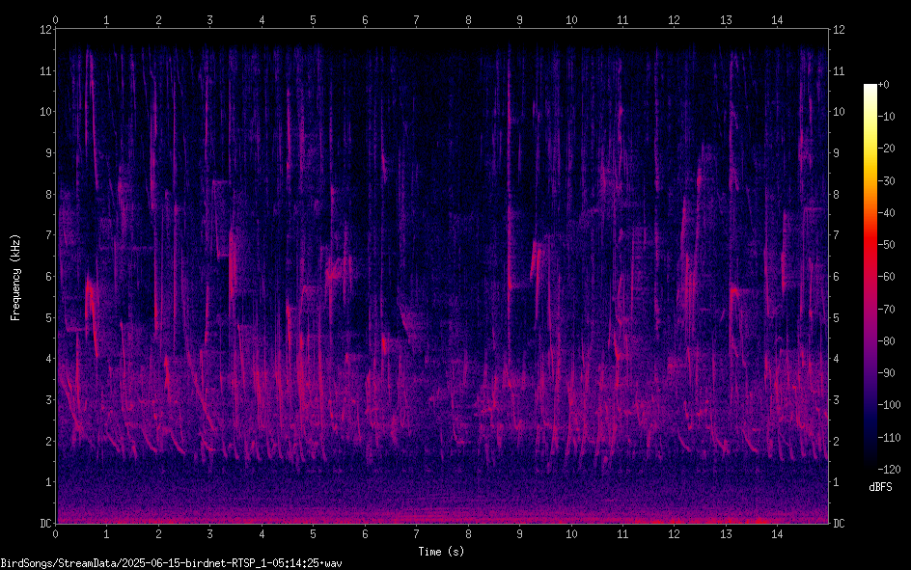Click the file path text ending in 05:14:25.wav
The height and width of the screenshot is (570, 911).
[172, 563]
